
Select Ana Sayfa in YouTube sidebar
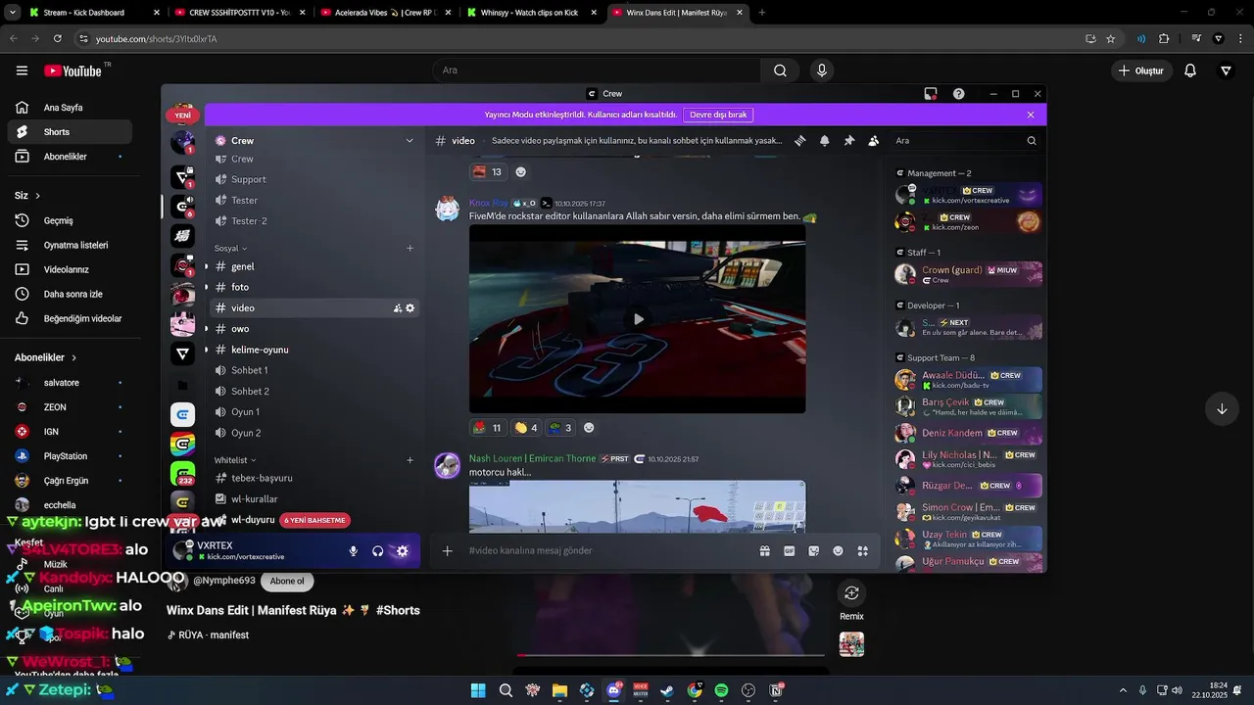(x=69, y=108)
